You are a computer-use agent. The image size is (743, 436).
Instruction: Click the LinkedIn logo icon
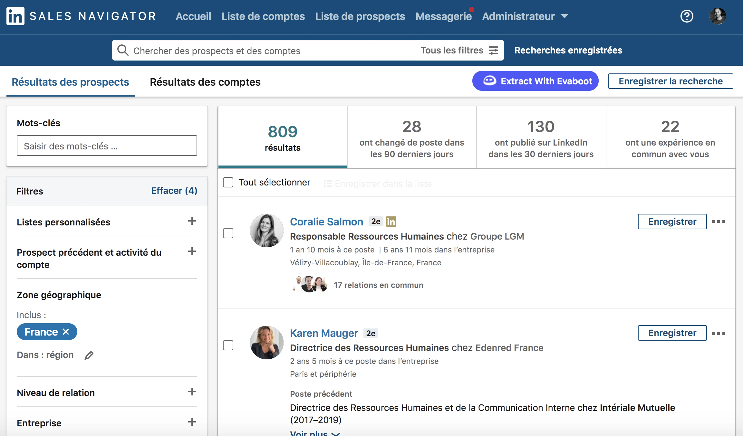point(15,16)
